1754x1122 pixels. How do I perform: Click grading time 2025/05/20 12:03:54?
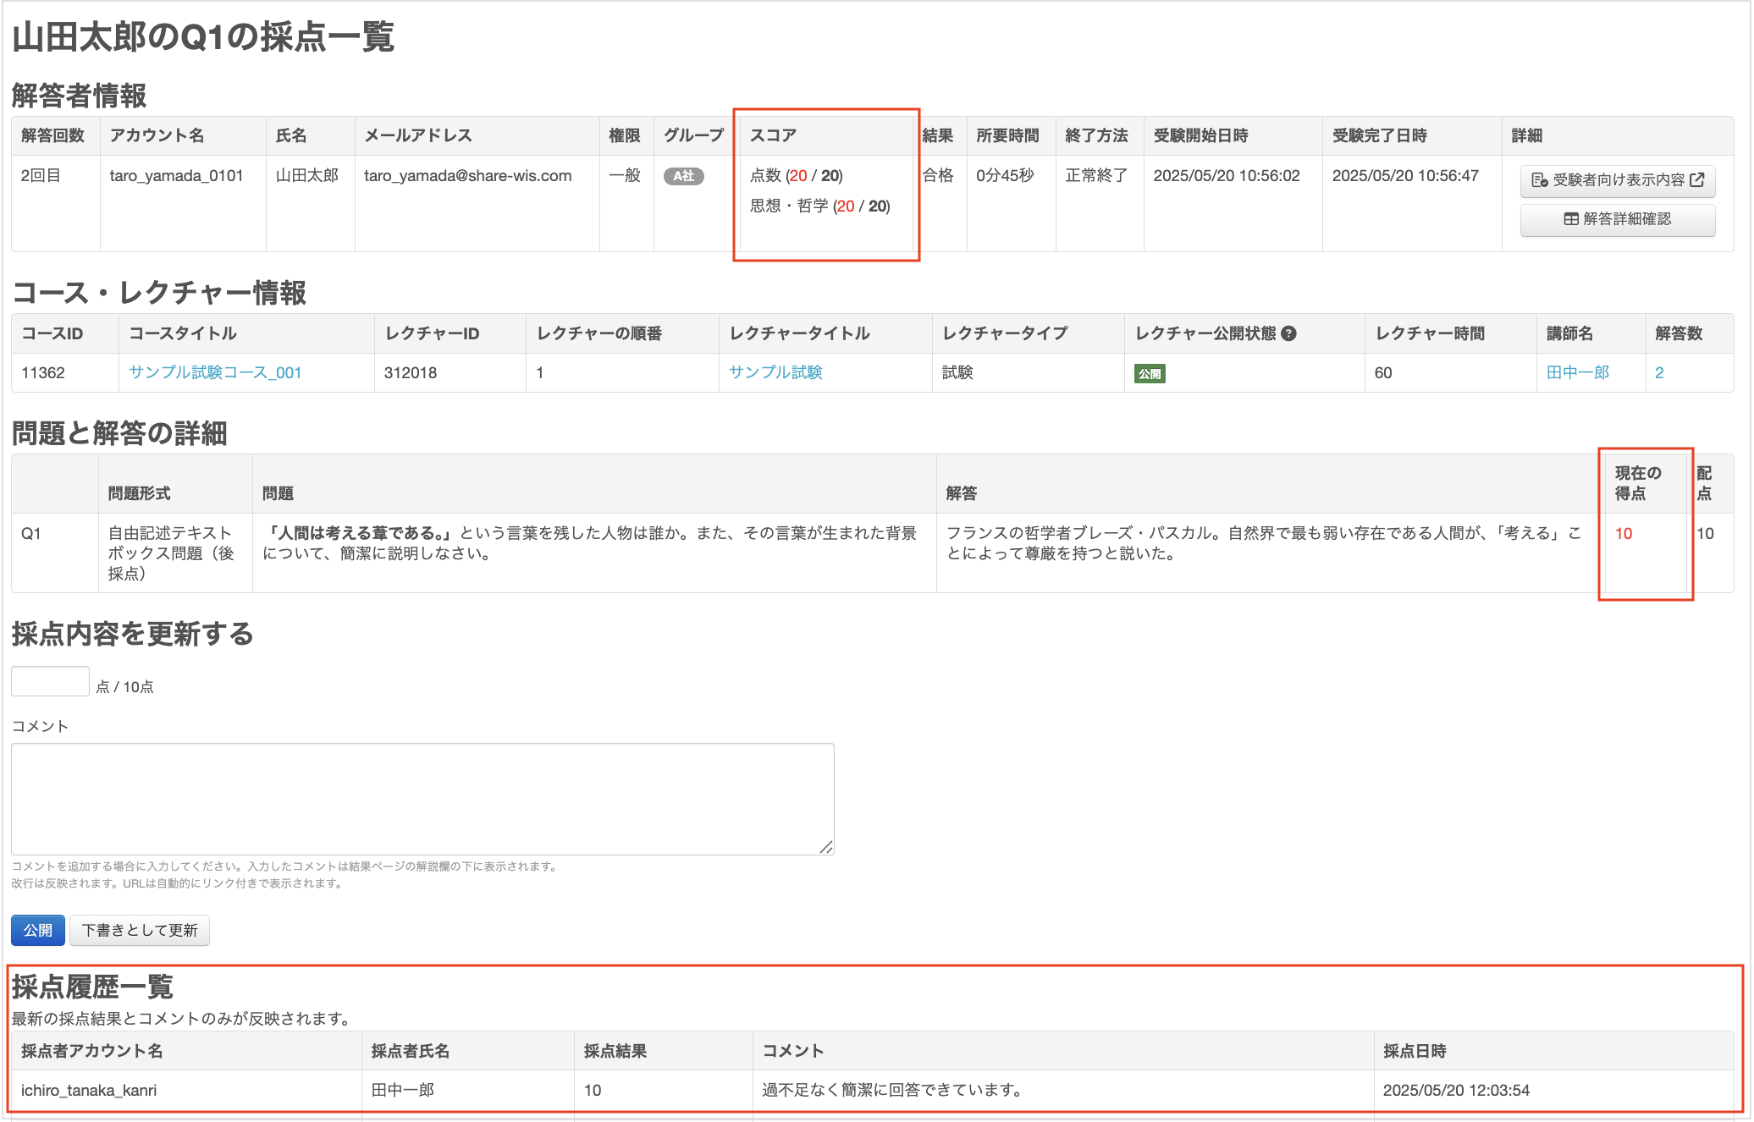coord(1456,1091)
